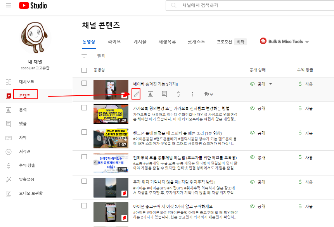Screen dimensions: 334x227
Task: Toggle the select-all videos checkbox
Action: click(84, 70)
